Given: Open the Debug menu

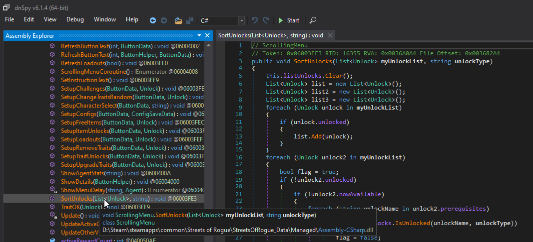Looking at the screenshot, I should coord(75,19).
